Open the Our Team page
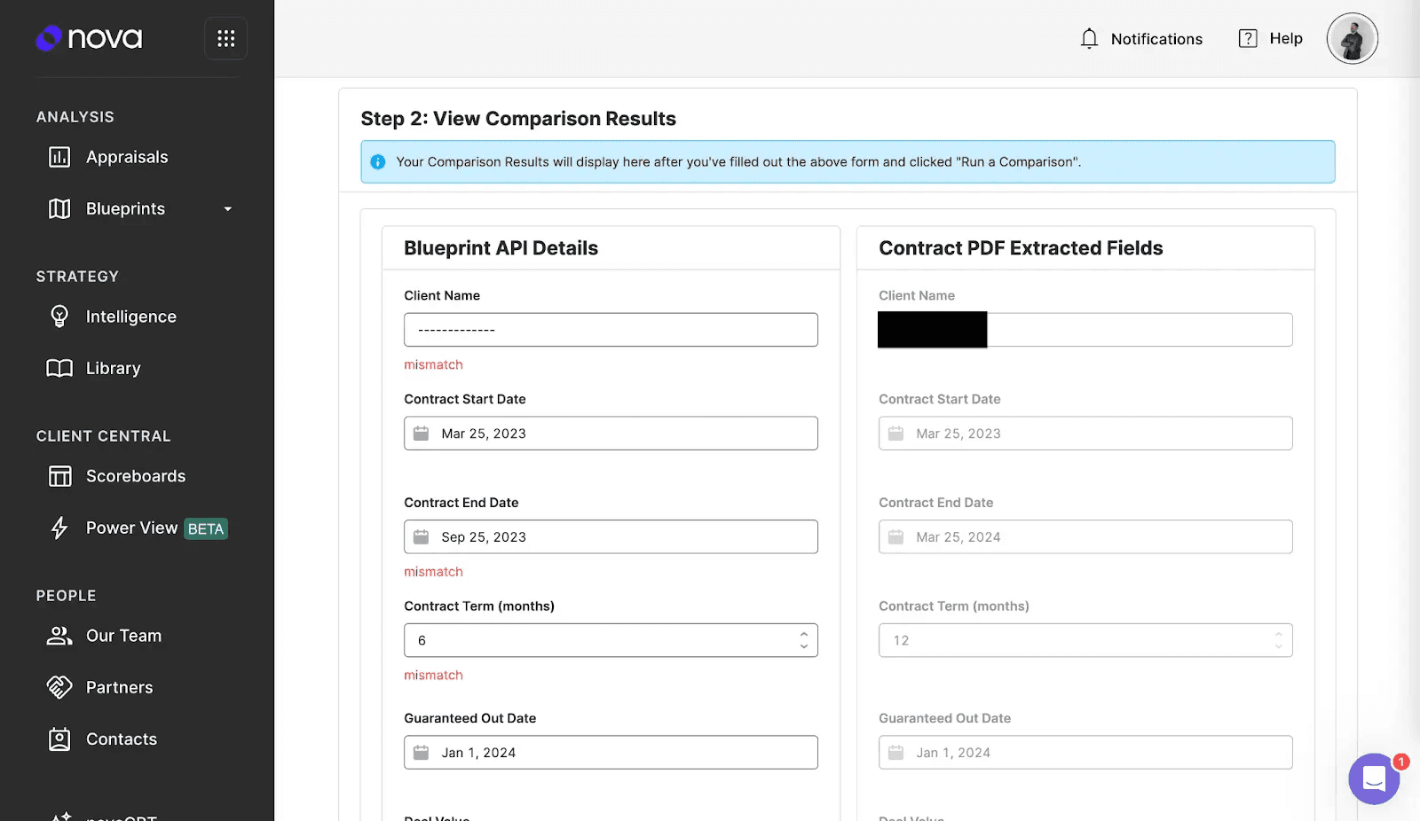 coord(122,635)
